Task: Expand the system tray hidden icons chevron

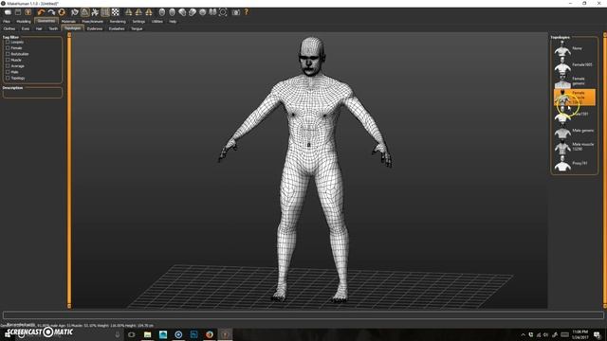Action: [x=523, y=334]
